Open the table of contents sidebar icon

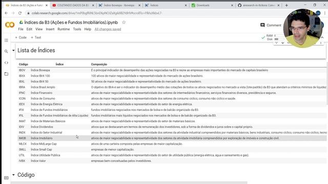click(6, 40)
